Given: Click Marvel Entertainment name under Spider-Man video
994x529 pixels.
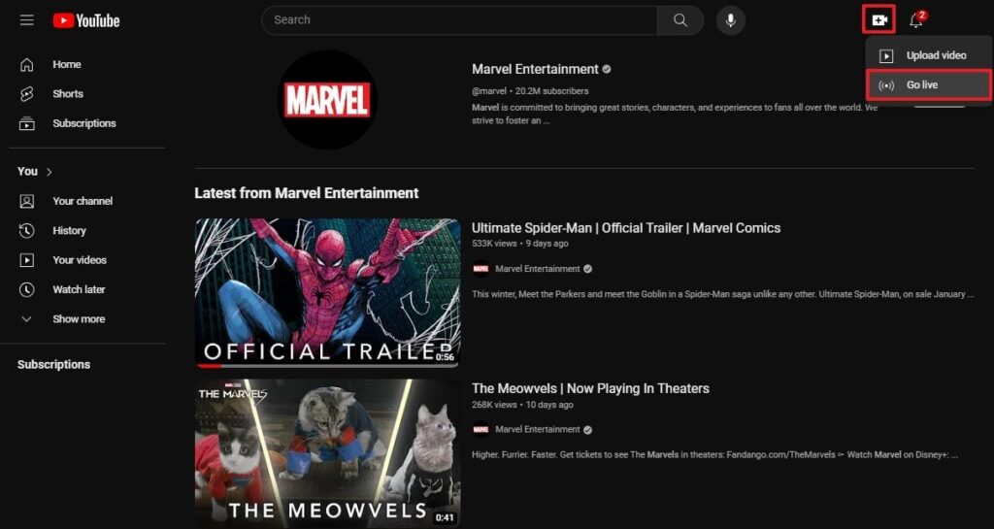Looking at the screenshot, I should 538,269.
